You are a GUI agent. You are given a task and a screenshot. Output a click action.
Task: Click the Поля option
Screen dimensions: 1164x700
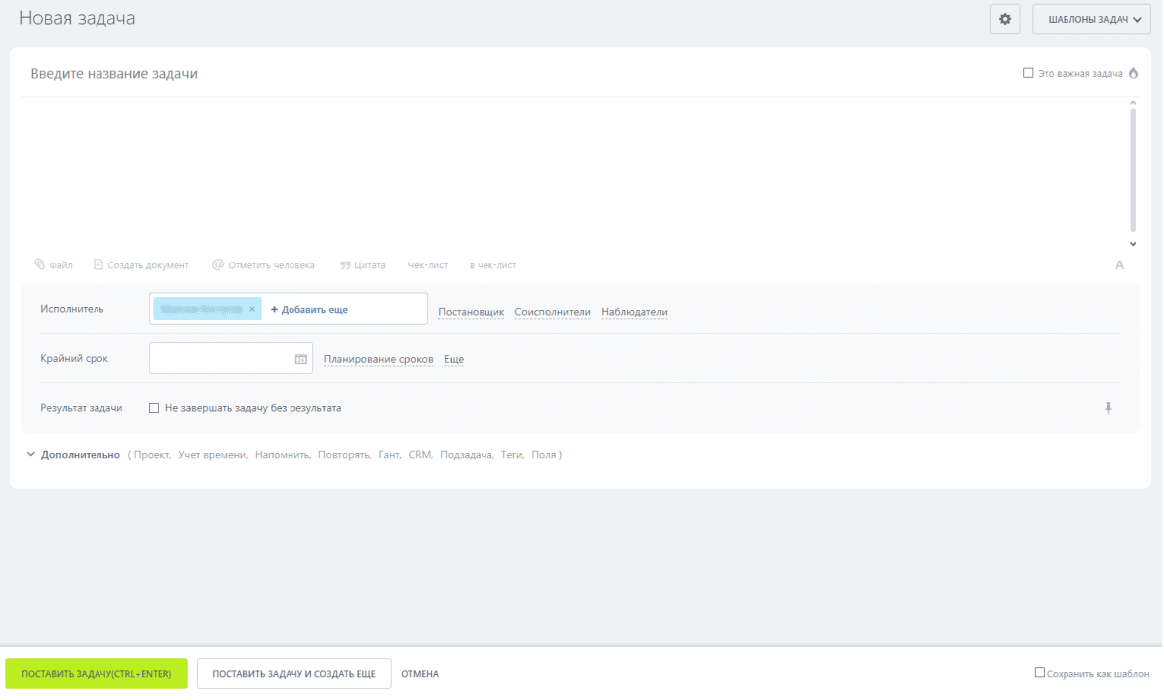pyautogui.click(x=544, y=455)
